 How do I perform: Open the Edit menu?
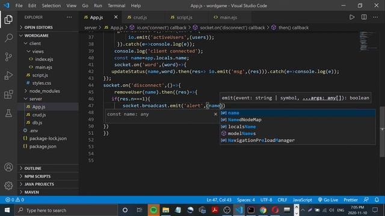tap(32, 5)
